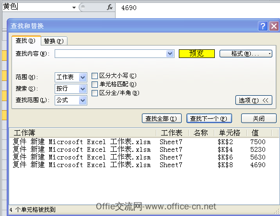This screenshot has width=280, height=216.
Task: Click the fx insert function icon
Action: (x=110, y=7)
